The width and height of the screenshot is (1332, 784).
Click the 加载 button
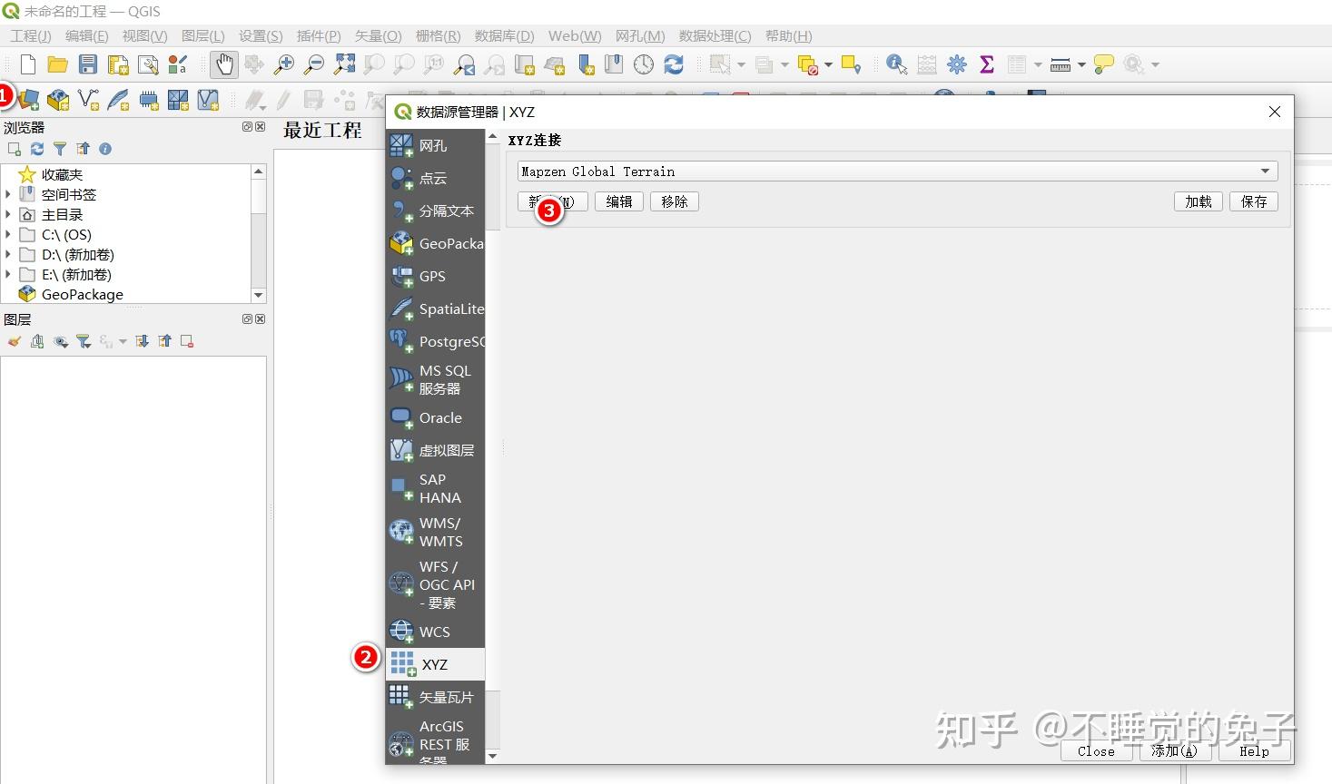coord(1199,201)
